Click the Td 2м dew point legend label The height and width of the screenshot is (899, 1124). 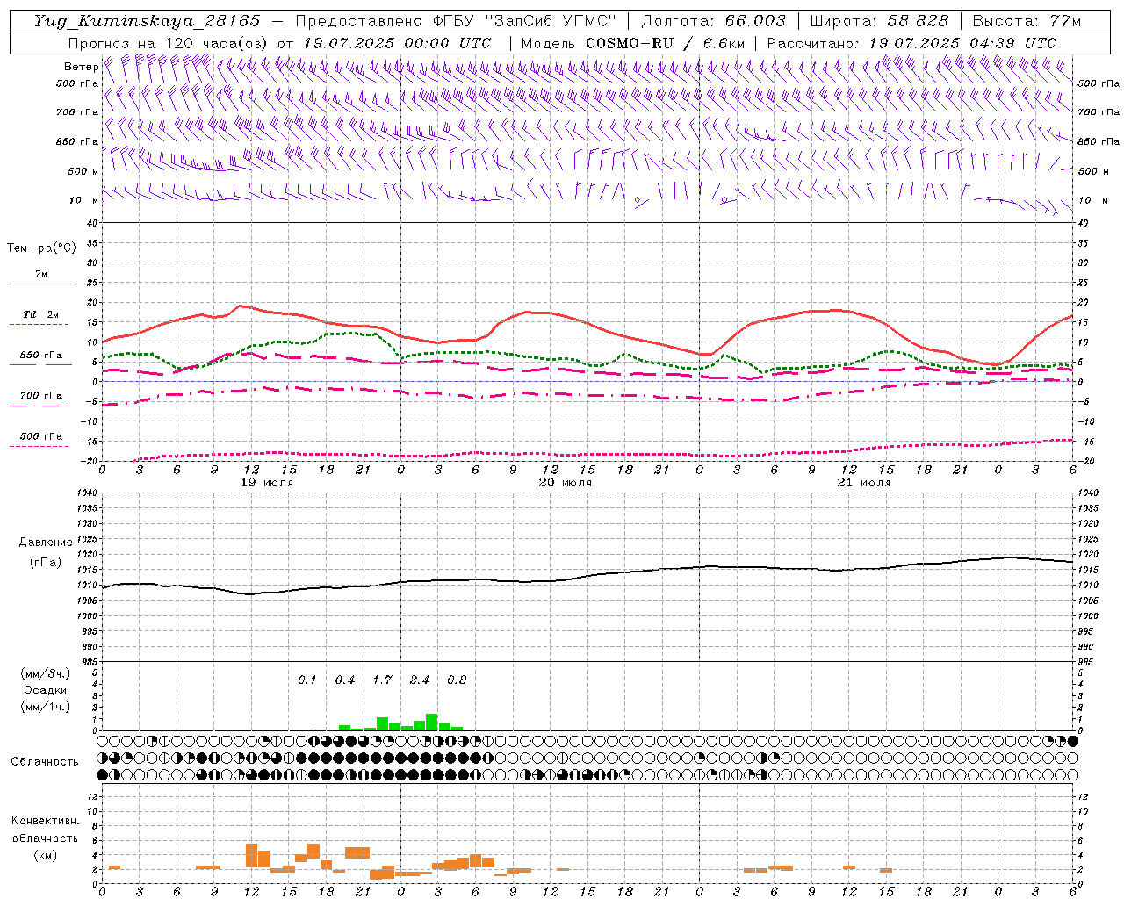click(x=40, y=314)
